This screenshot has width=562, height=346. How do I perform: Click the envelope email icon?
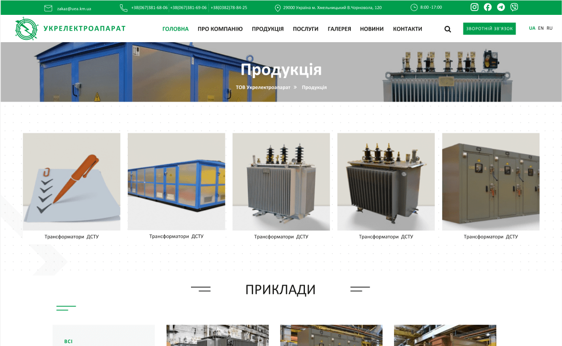coord(48,8)
